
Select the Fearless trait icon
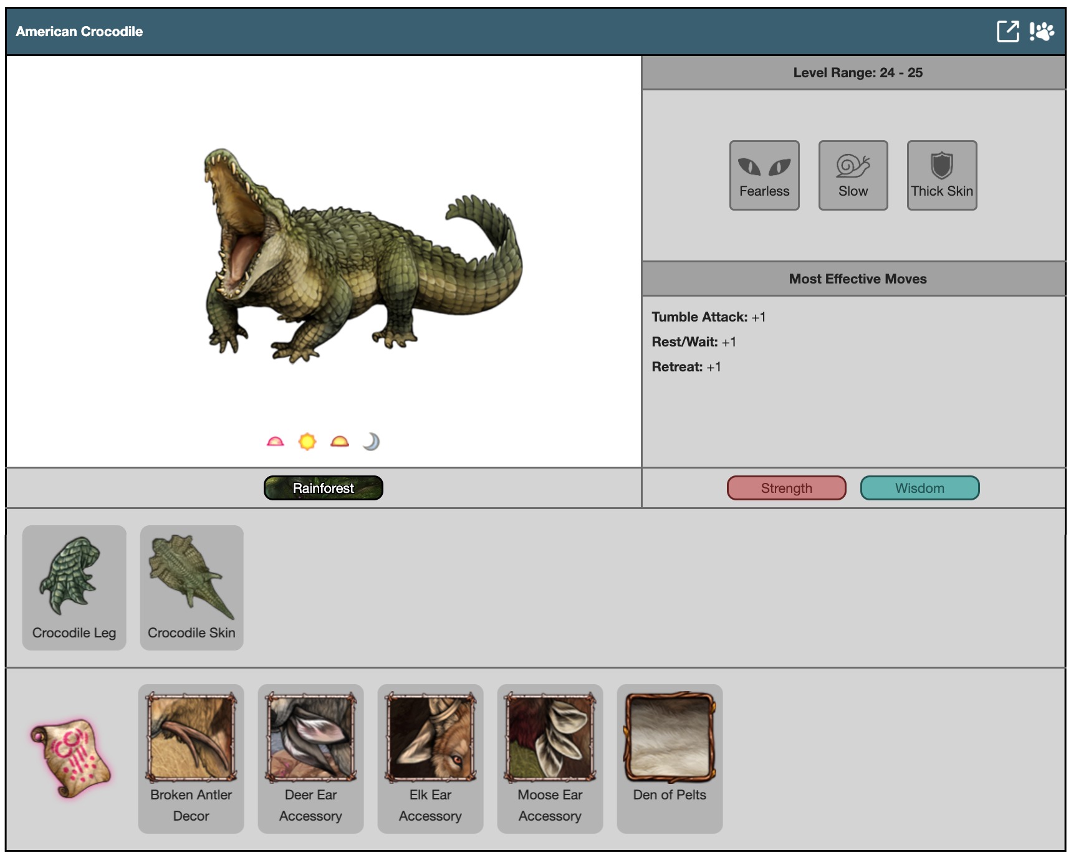(x=764, y=175)
